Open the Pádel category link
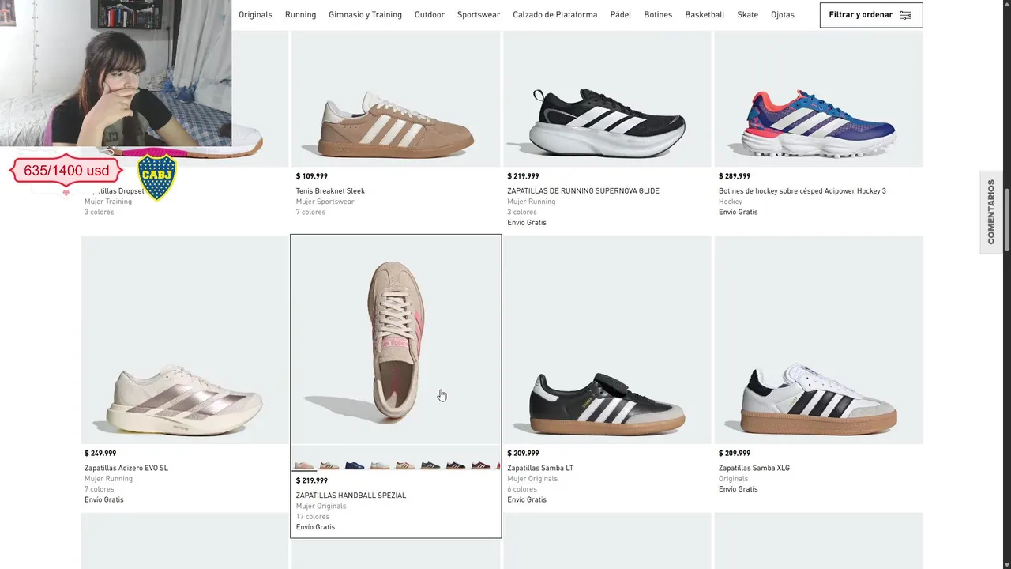 click(x=620, y=15)
